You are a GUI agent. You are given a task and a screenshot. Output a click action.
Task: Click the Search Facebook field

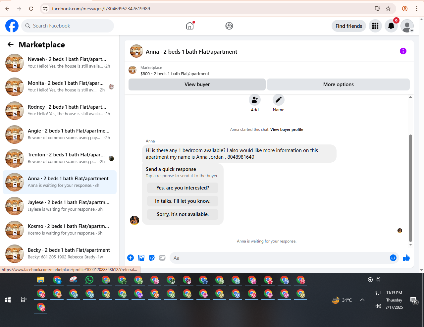68,26
